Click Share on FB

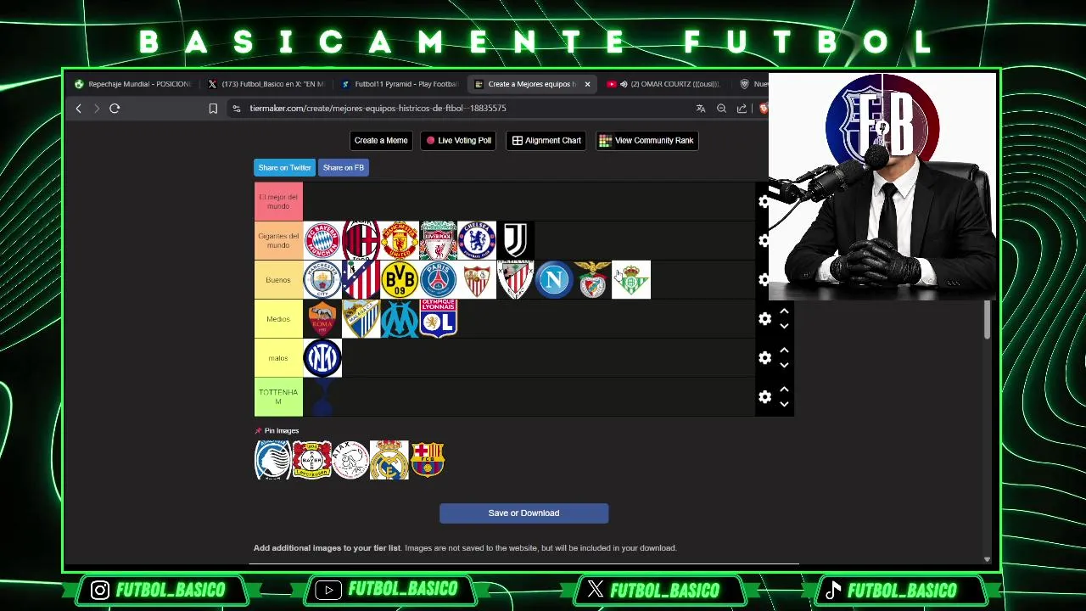[343, 168]
